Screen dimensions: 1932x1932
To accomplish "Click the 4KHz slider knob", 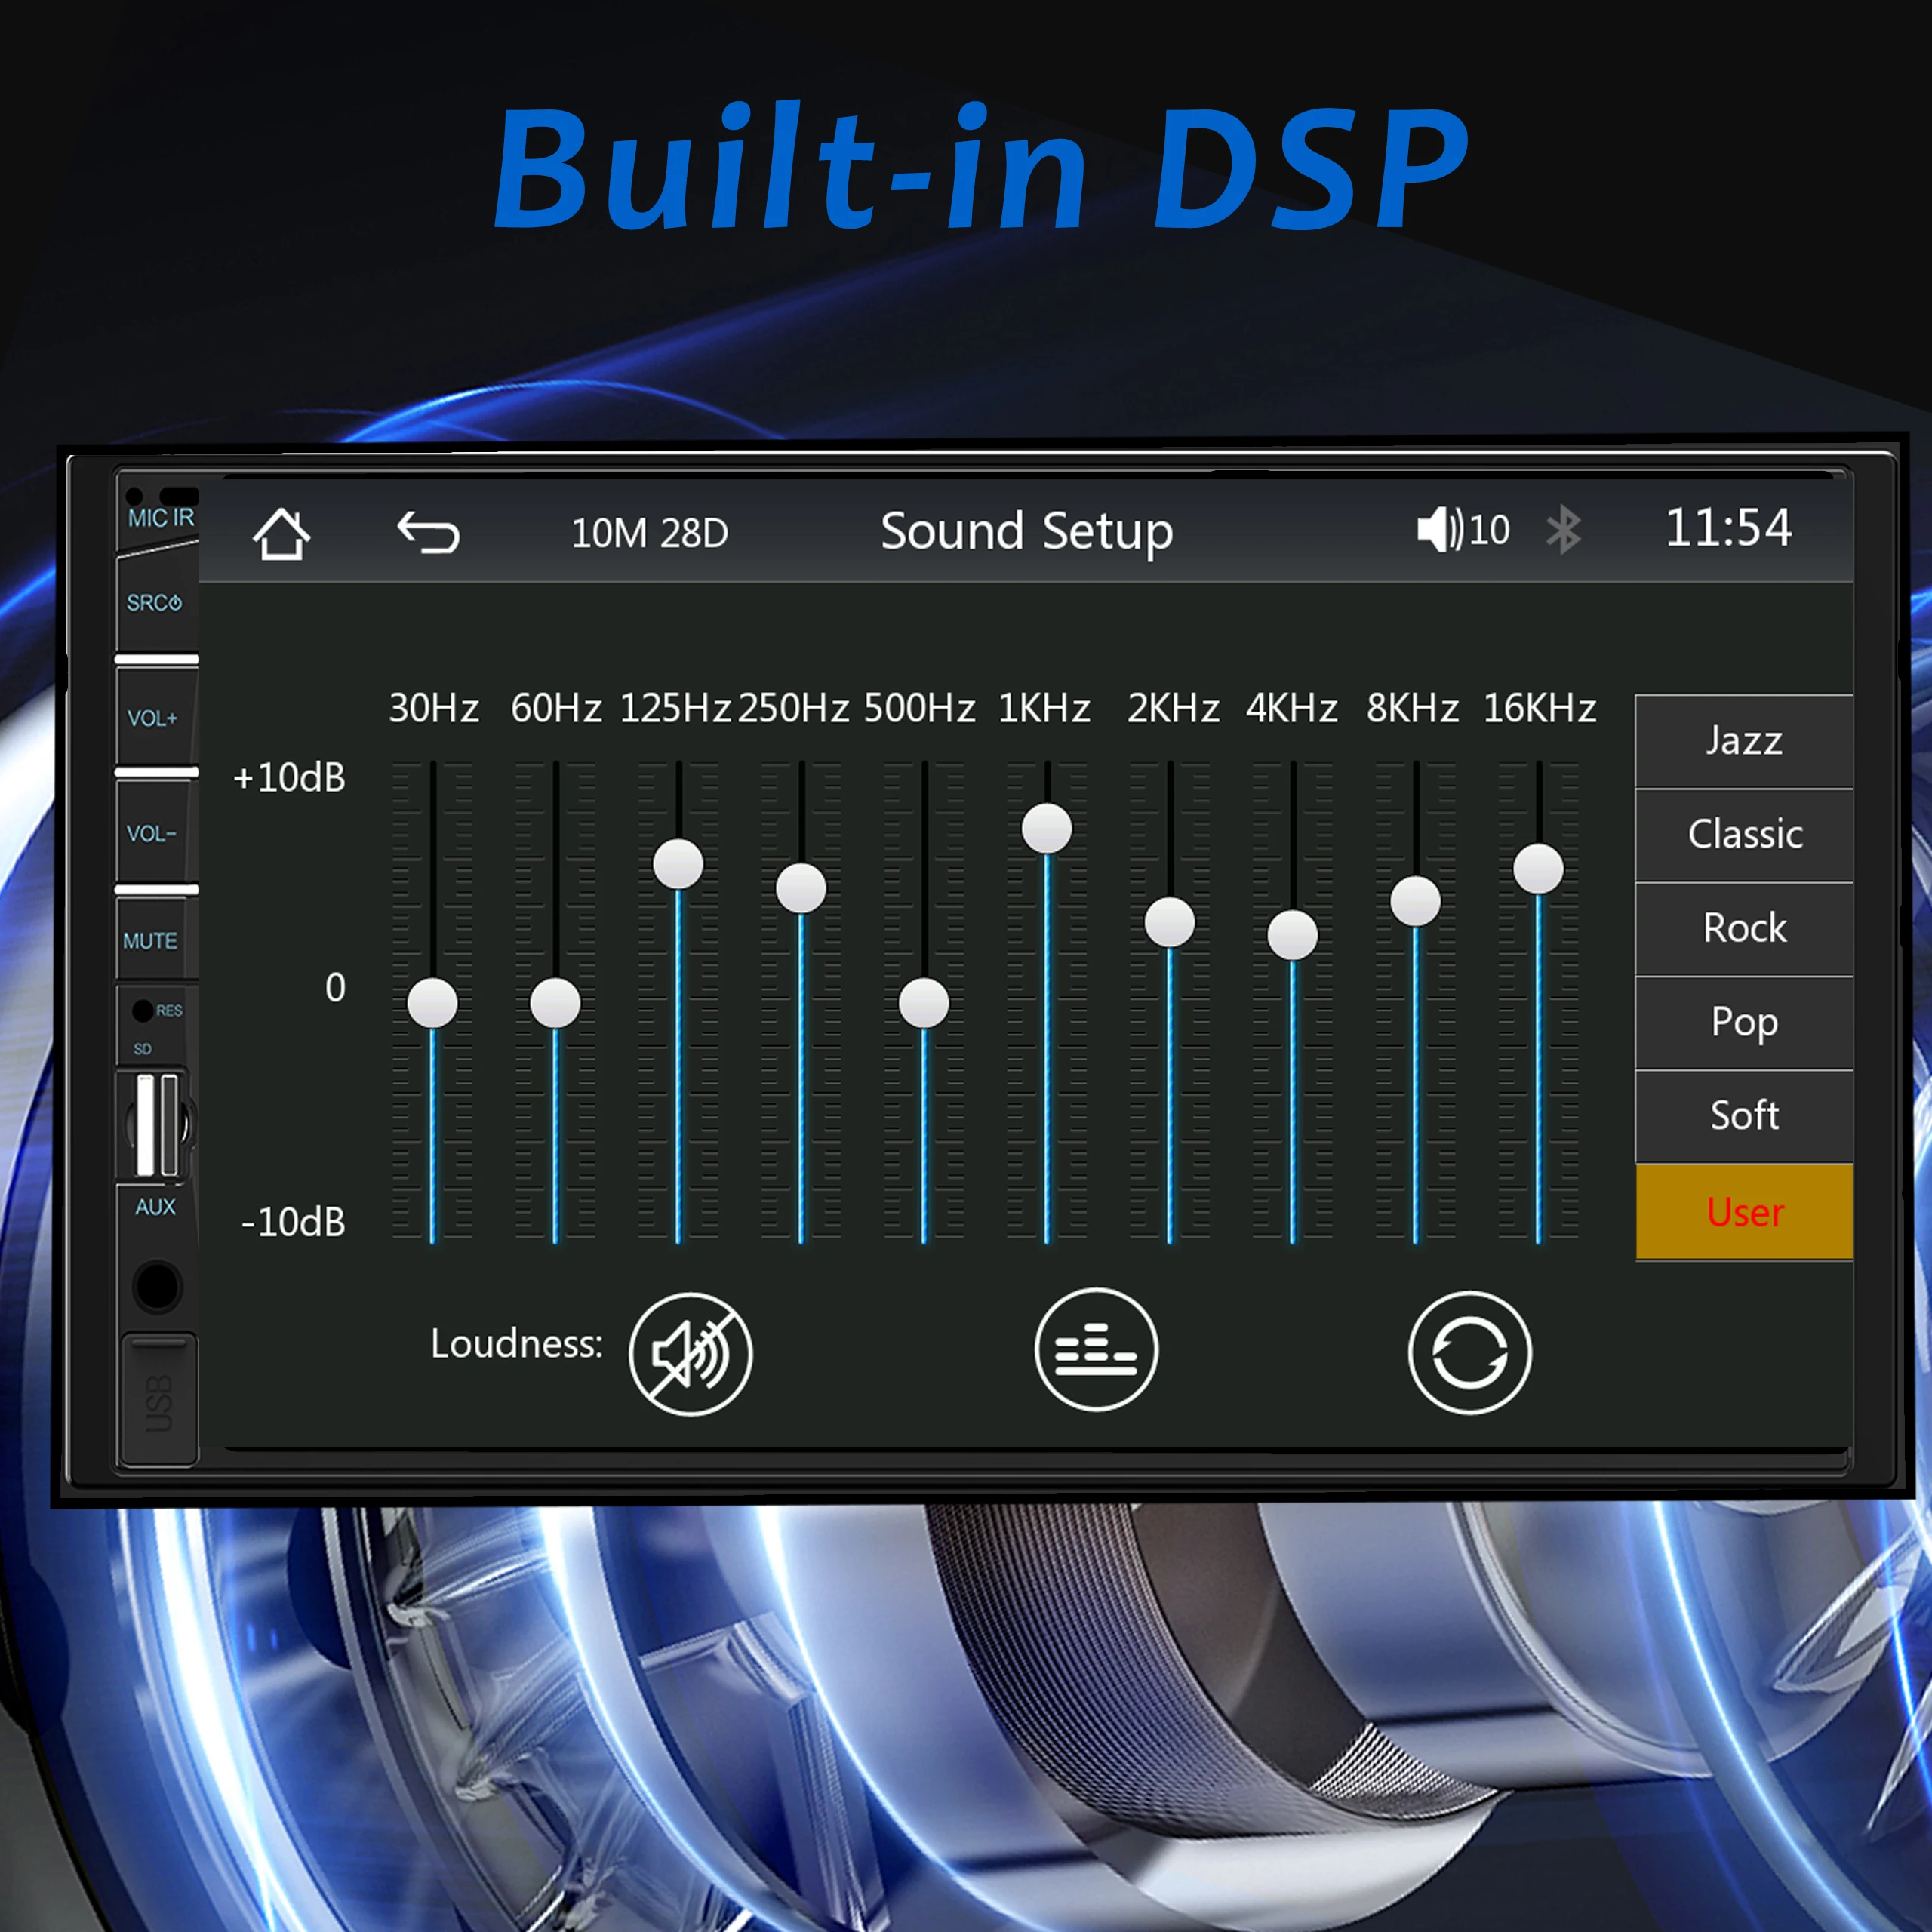I will (1293, 935).
